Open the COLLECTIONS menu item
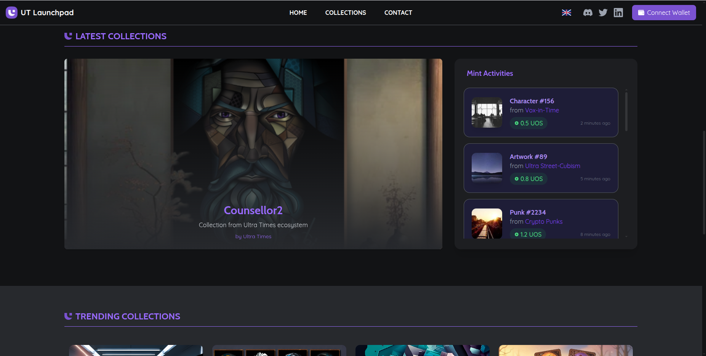The width and height of the screenshot is (706, 356). click(345, 13)
